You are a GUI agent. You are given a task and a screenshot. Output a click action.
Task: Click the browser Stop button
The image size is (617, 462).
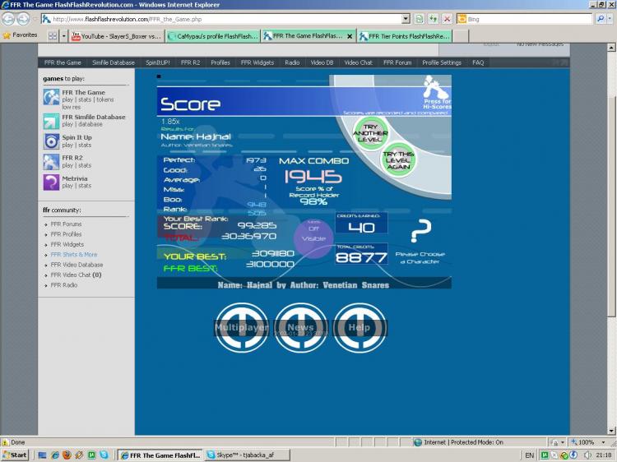[447, 18]
